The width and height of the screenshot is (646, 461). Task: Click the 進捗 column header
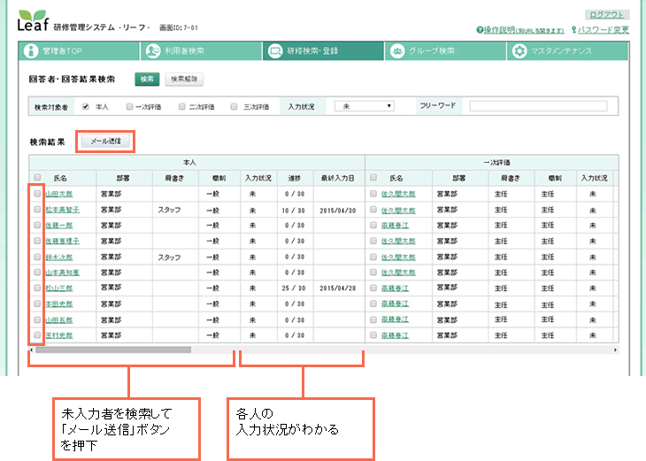(x=295, y=178)
